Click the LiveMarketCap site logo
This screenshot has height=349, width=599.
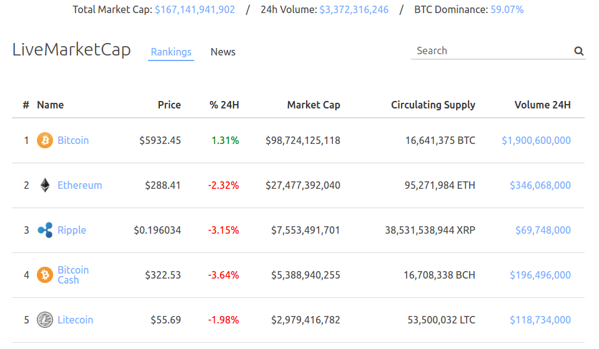[x=71, y=50]
